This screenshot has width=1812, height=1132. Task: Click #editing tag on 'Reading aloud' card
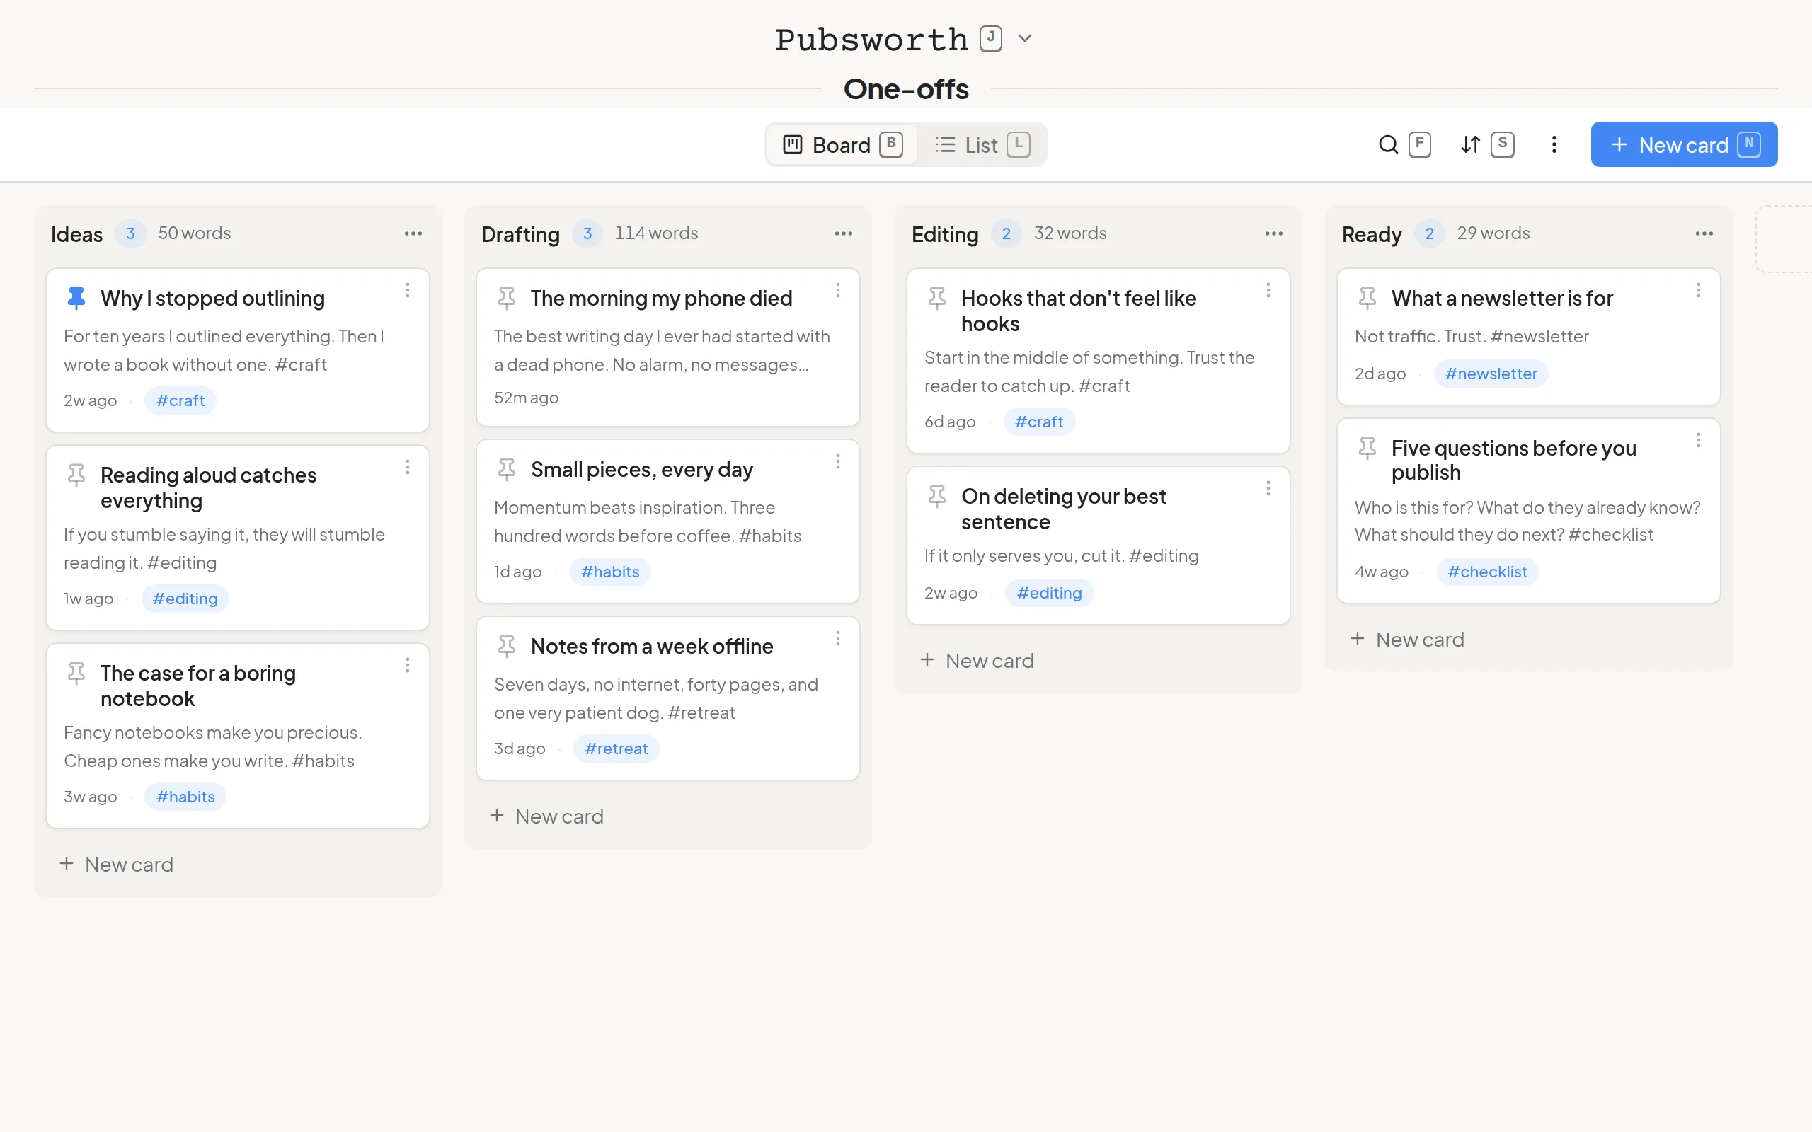[185, 600]
